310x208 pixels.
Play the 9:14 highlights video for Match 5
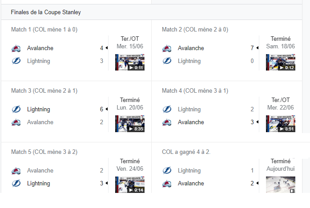130,185
